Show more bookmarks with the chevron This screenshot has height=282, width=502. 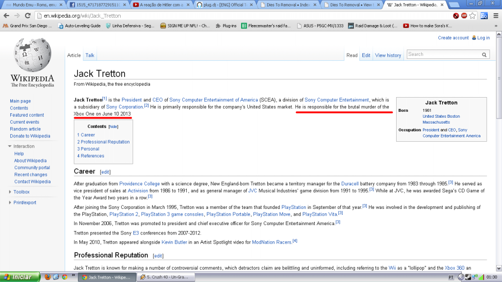tap(496, 26)
